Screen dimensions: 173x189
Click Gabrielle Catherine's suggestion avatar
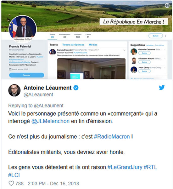(x=134, y=51)
